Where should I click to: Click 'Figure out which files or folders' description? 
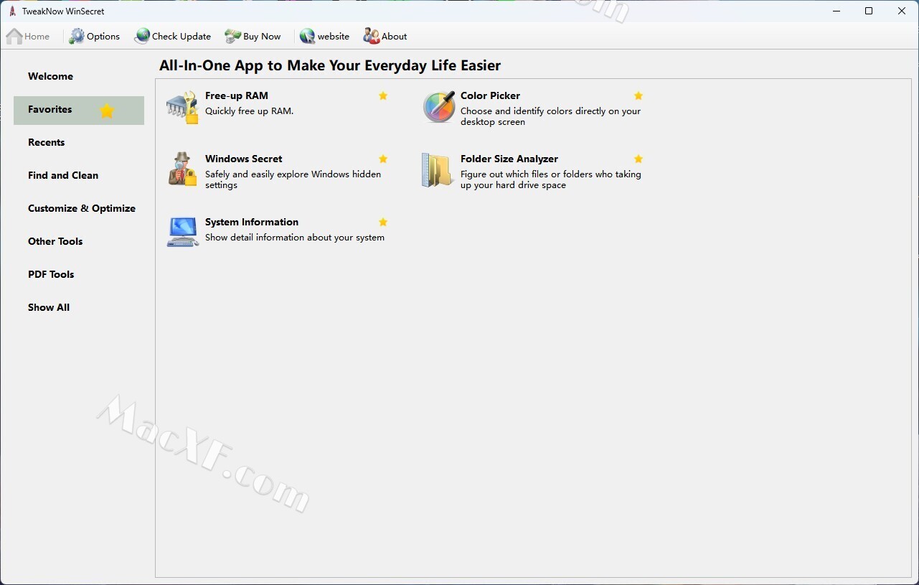551,179
